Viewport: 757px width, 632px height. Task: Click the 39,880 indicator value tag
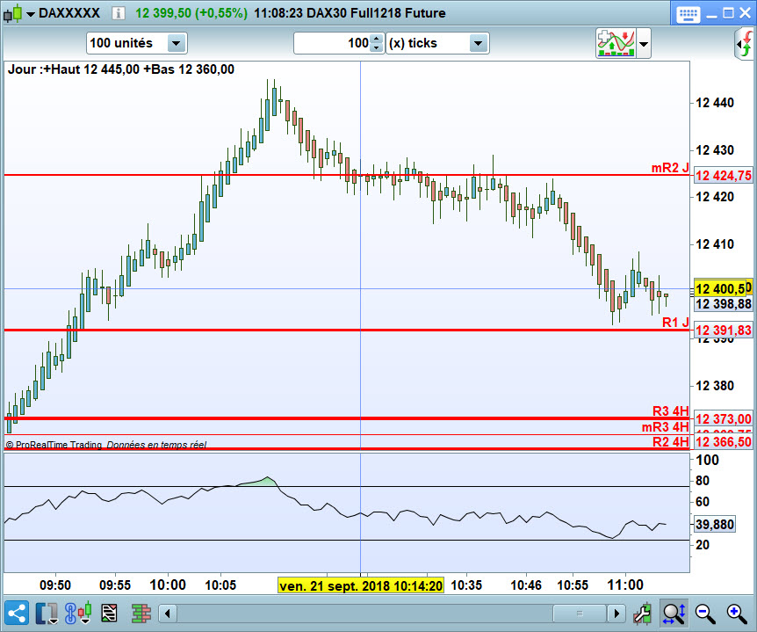point(715,524)
